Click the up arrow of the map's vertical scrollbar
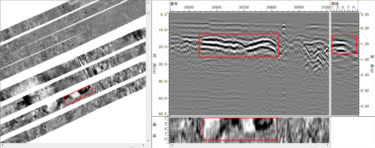Image resolution: width=375 pixels, height=148 pixels. pos(148,2)
